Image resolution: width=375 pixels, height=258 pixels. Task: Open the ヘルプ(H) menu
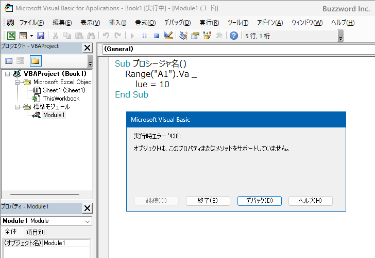click(343, 23)
